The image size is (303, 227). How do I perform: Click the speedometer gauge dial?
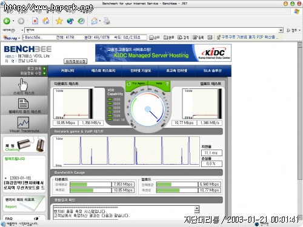[148, 109]
